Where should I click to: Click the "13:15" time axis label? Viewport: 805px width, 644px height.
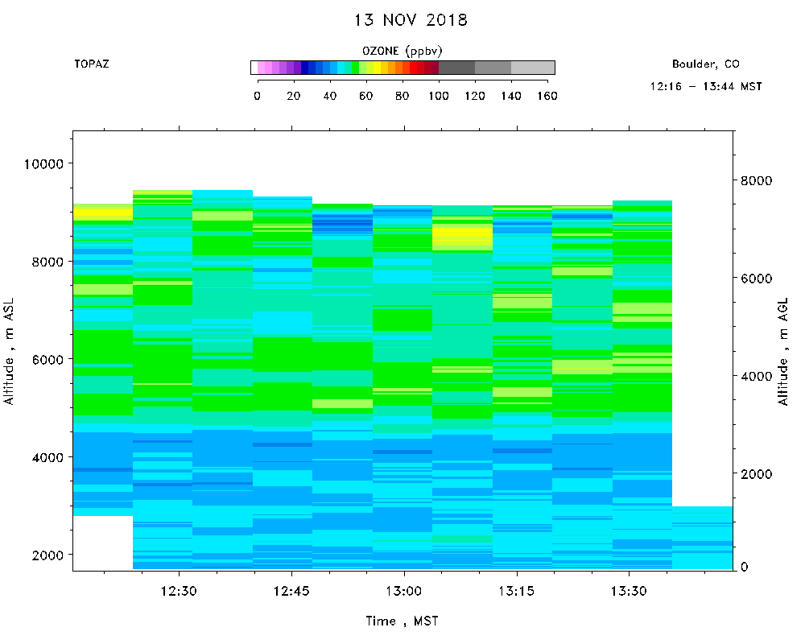(517, 591)
